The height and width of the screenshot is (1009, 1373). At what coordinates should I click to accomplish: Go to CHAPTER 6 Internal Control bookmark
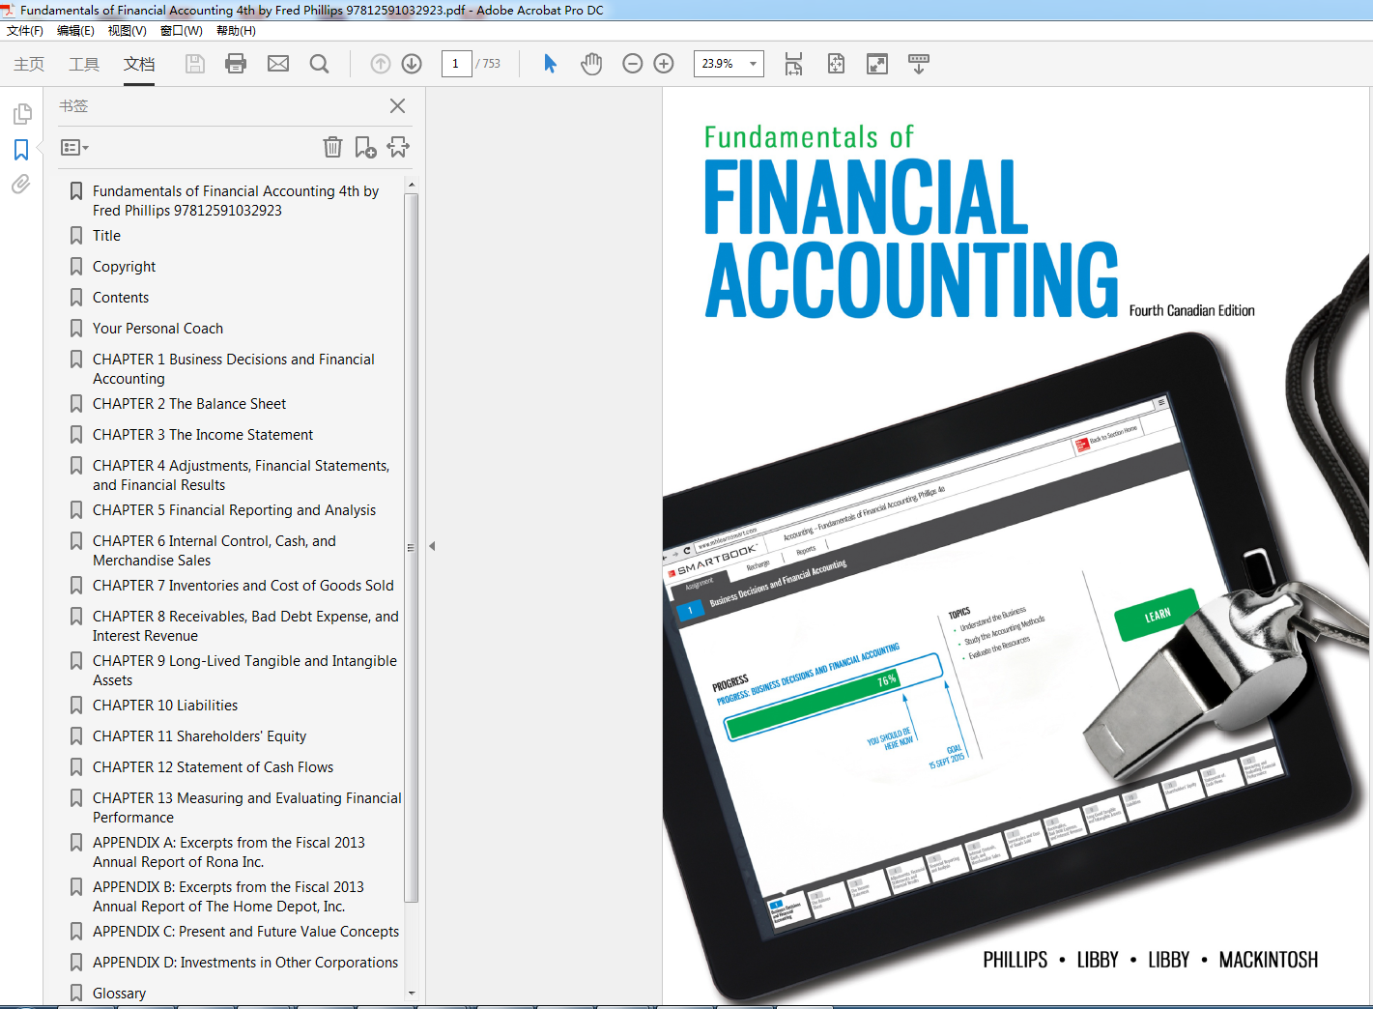(x=215, y=551)
